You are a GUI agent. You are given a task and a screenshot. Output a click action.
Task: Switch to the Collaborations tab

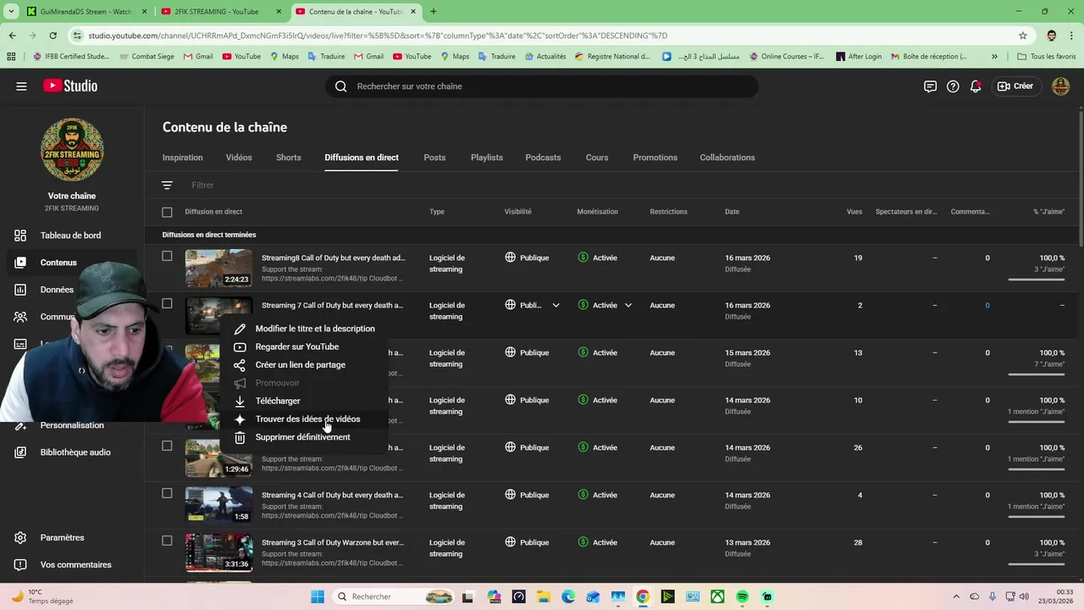coord(727,158)
